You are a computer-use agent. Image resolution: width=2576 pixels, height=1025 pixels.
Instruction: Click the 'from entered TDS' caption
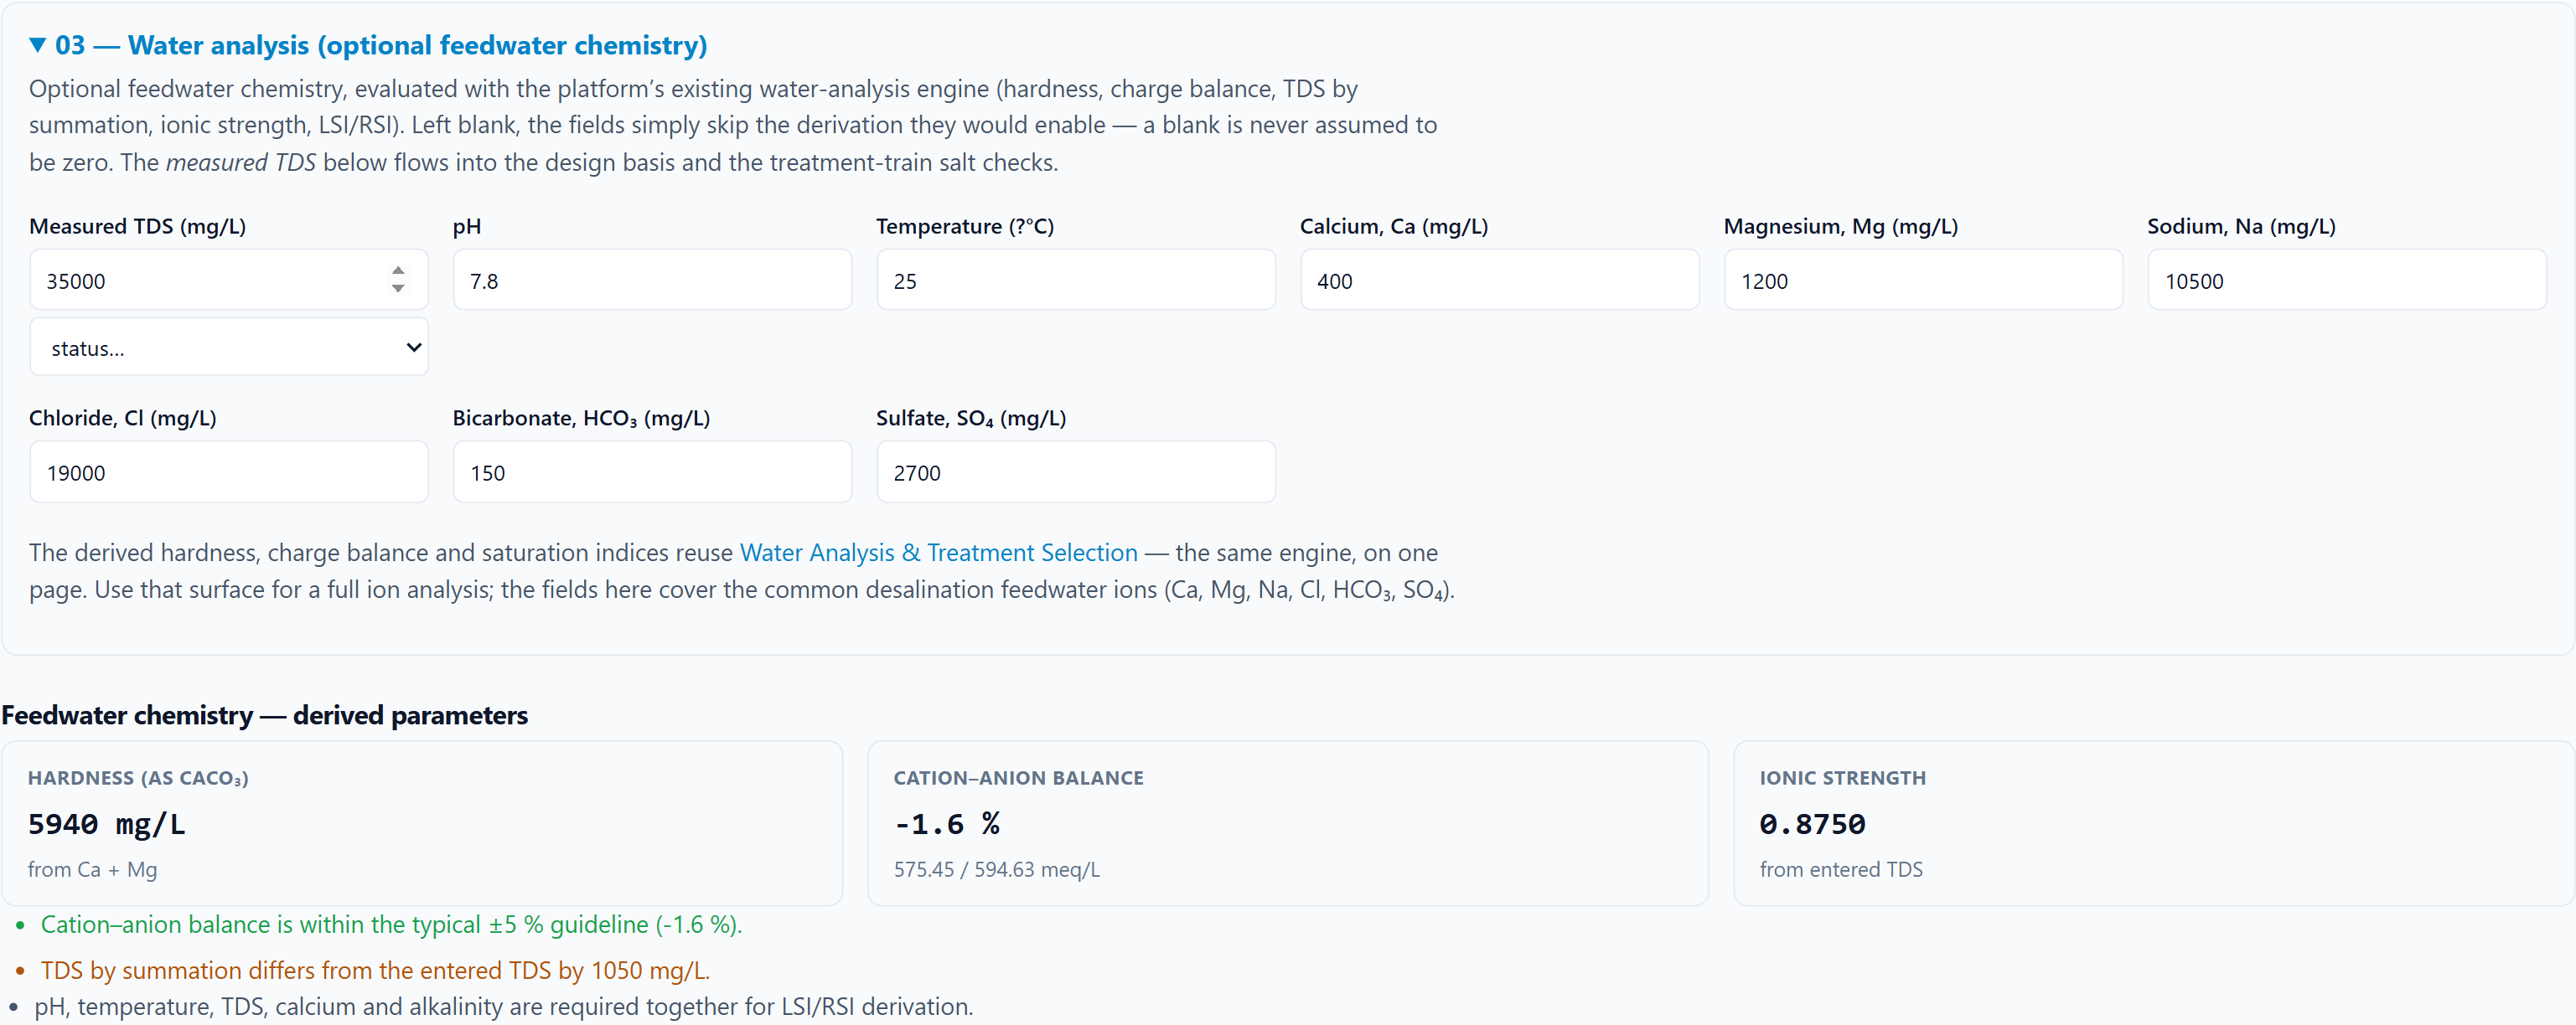[x=1841, y=869]
